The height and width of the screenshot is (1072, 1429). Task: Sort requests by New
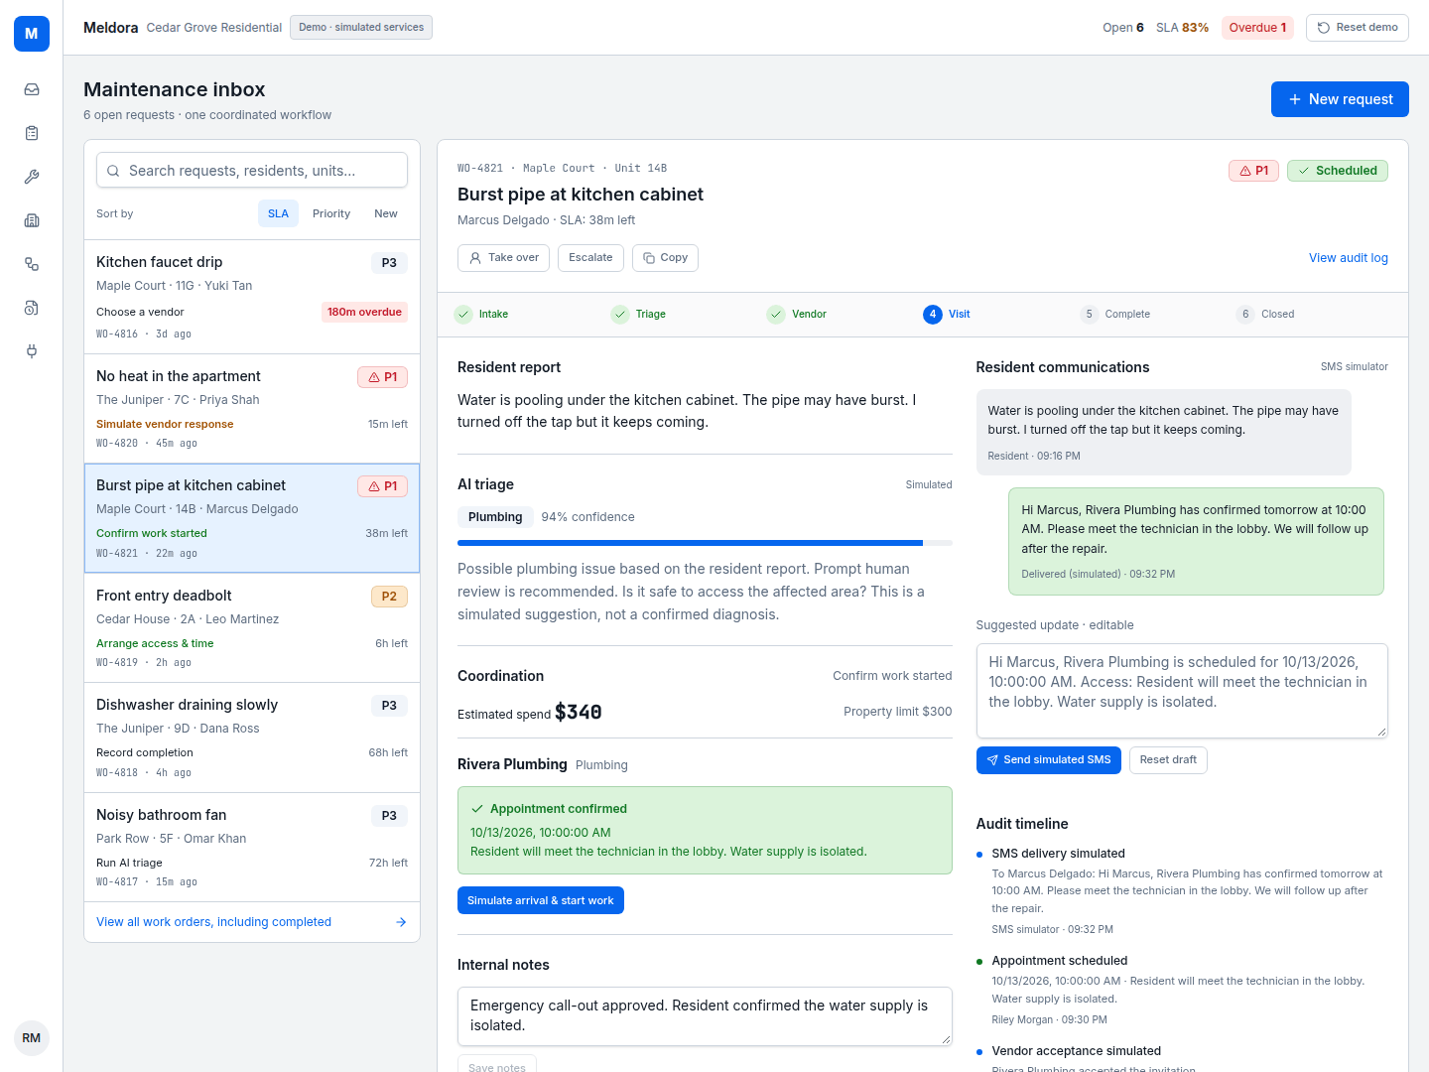coord(386,213)
